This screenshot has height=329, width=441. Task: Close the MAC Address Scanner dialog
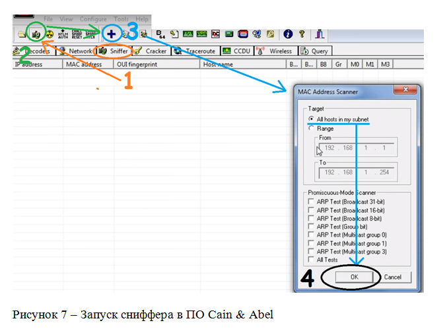pos(405,89)
